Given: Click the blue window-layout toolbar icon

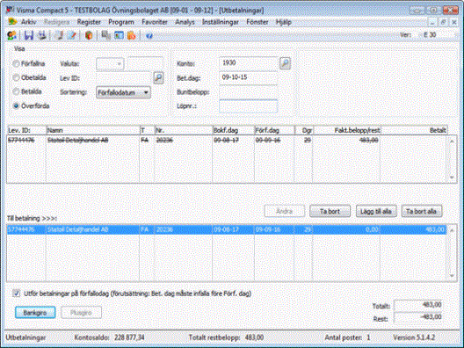Looking at the screenshot, I should point(119,35).
